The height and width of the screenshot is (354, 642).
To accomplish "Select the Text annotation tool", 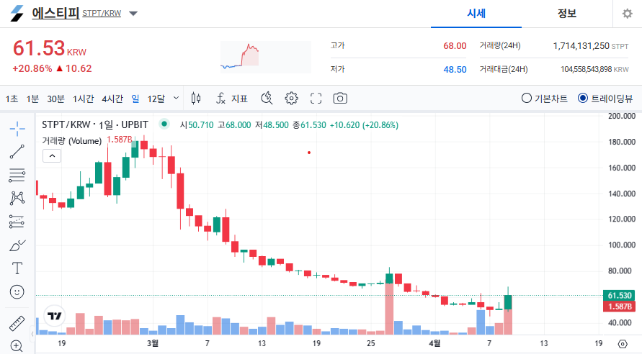I will (x=17, y=268).
